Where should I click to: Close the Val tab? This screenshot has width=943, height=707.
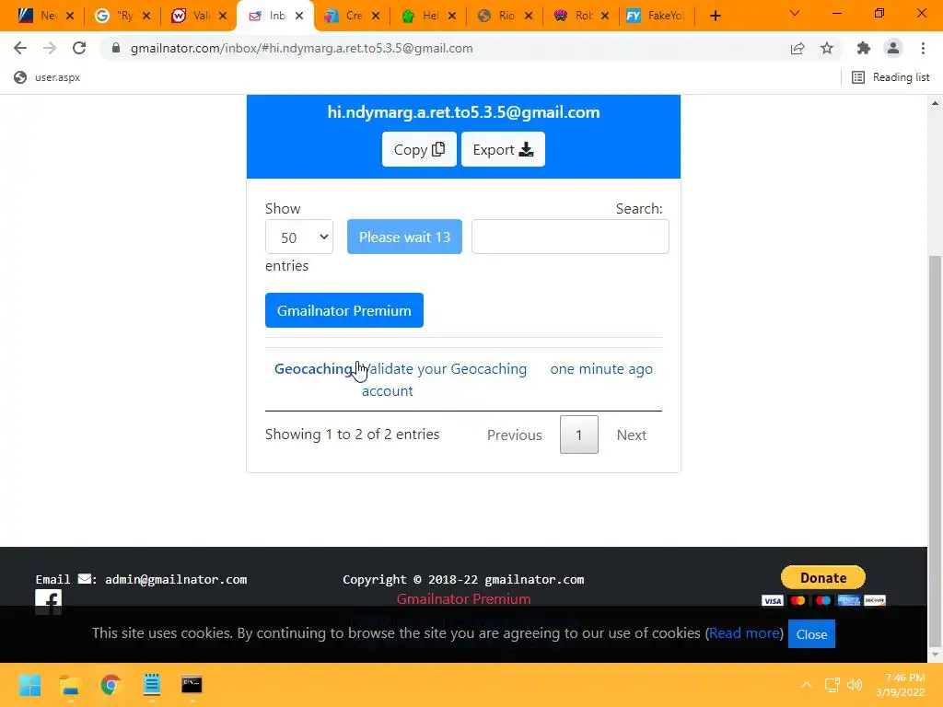[x=223, y=16]
